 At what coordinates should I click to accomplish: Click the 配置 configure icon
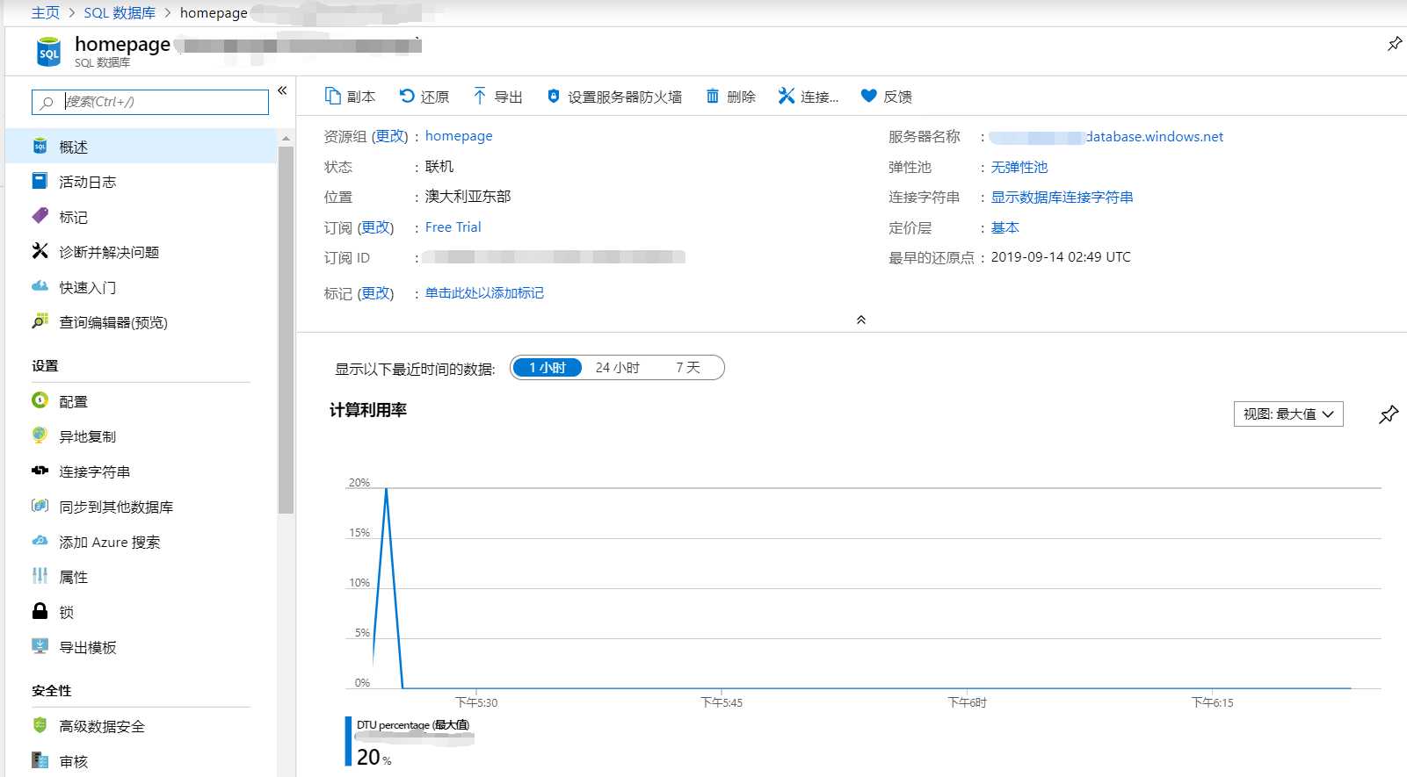click(40, 400)
